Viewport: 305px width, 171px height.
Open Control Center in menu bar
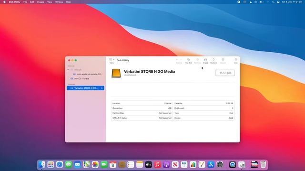(278, 2)
